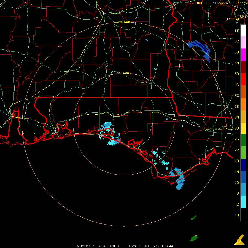Click the 30 scale label

tap(237, 128)
